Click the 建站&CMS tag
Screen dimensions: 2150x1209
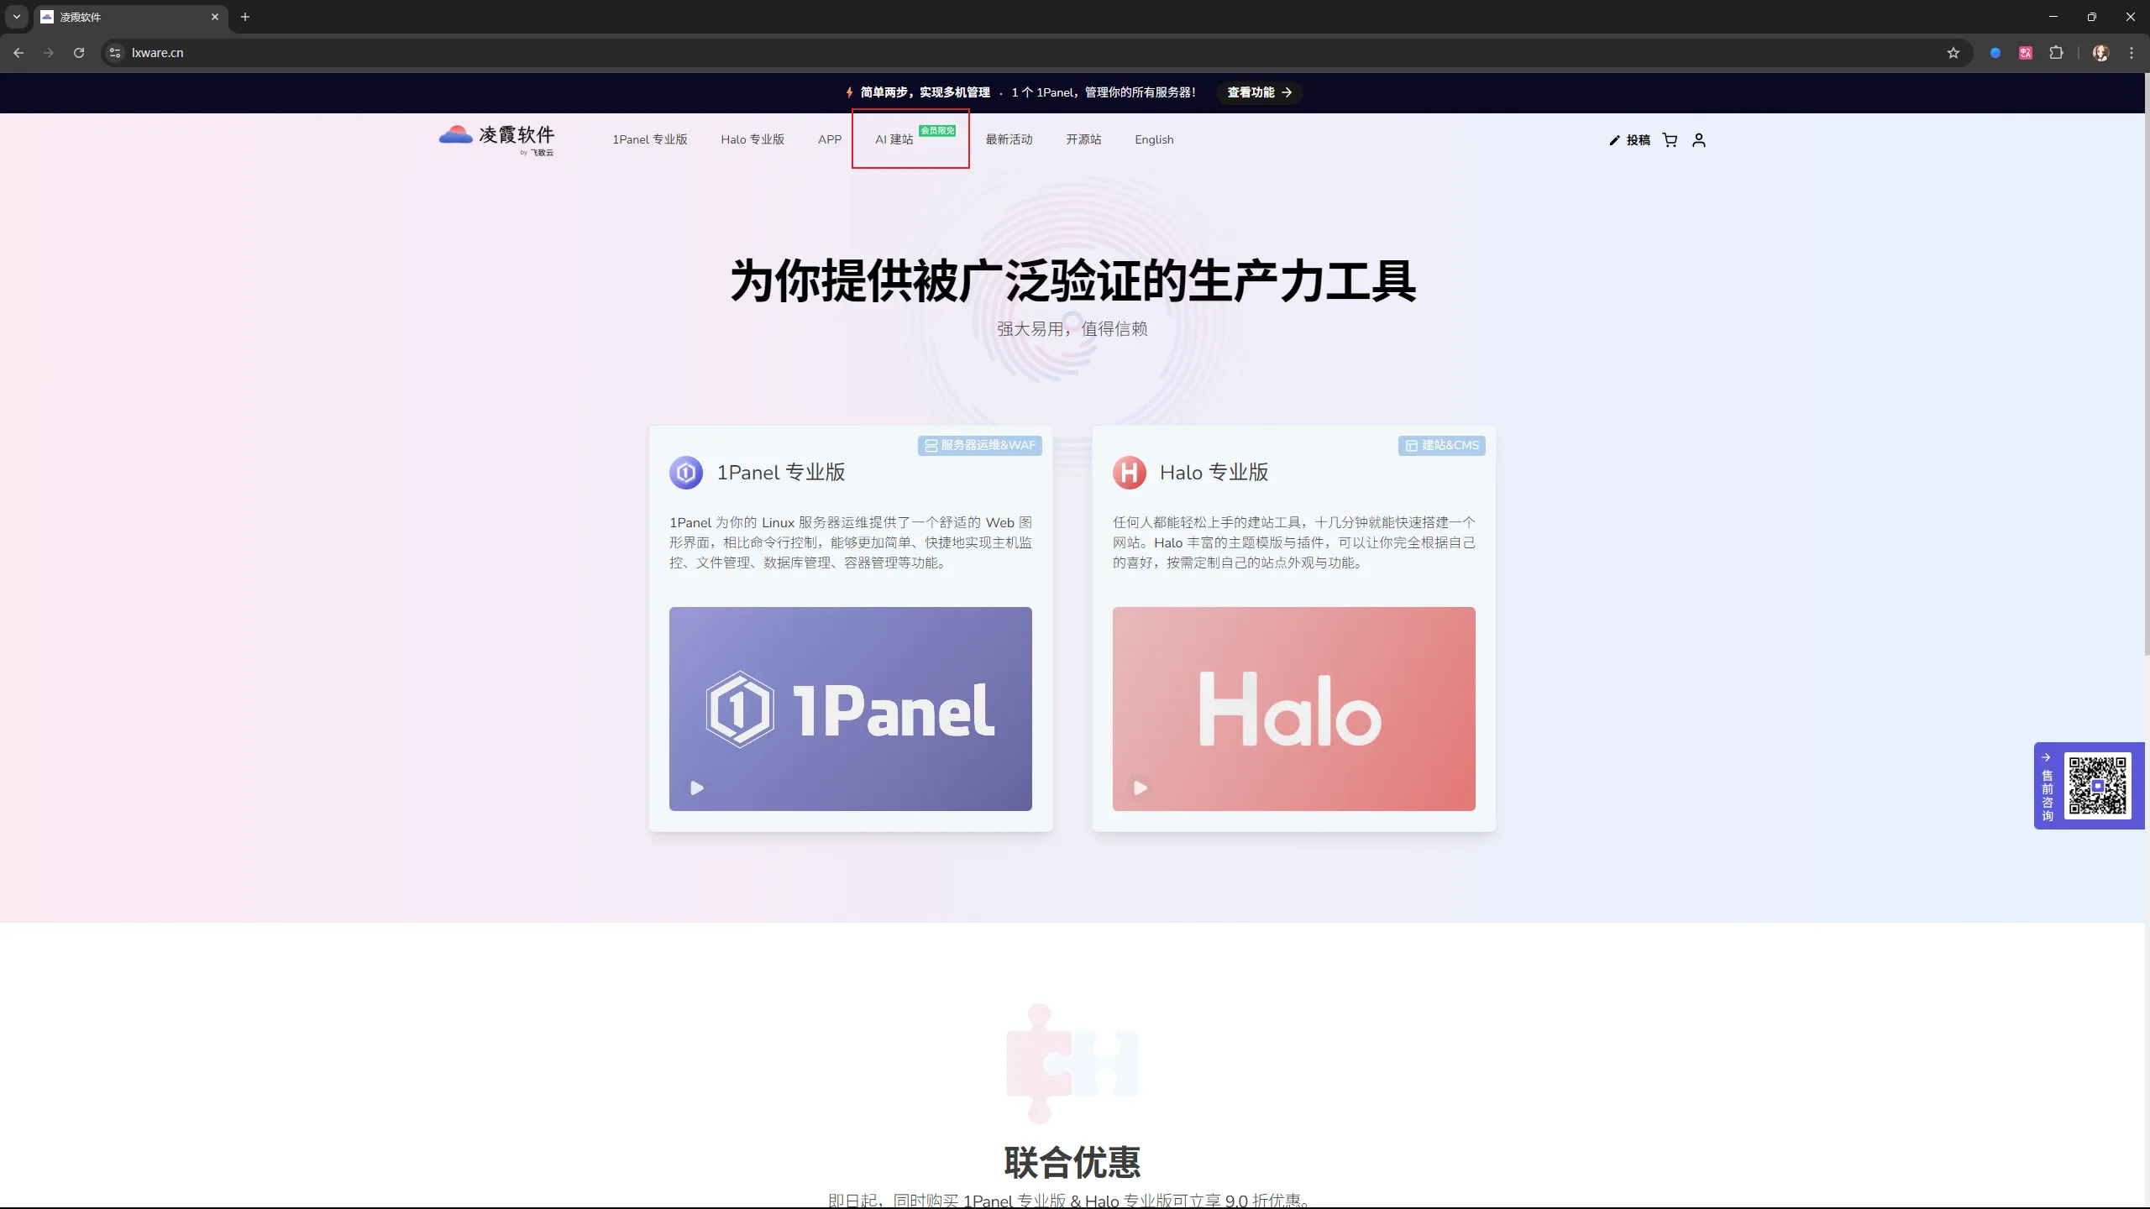pos(1442,445)
